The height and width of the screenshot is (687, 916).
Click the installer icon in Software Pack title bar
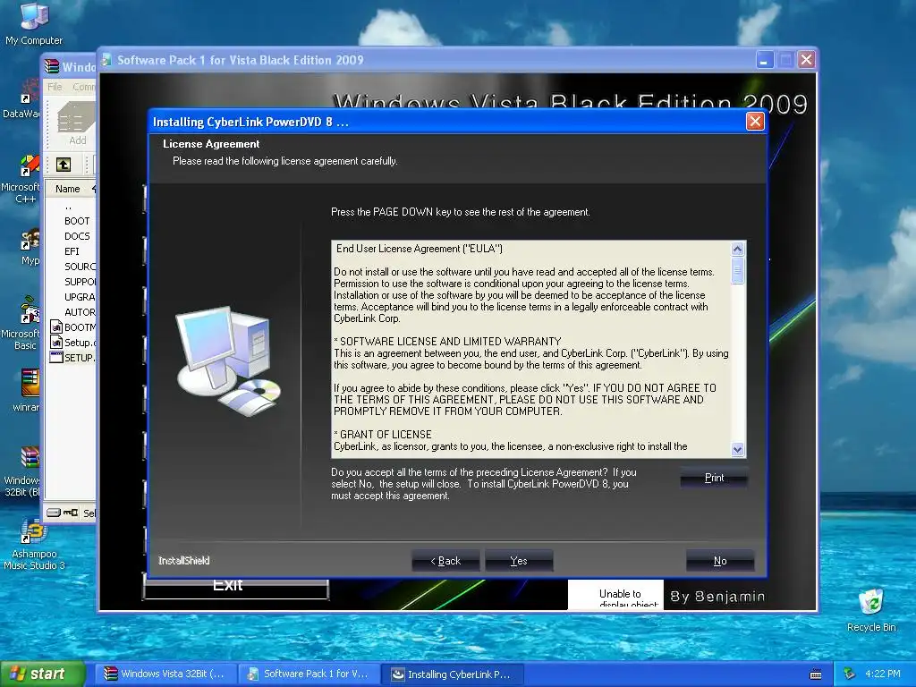pyautogui.click(x=106, y=60)
